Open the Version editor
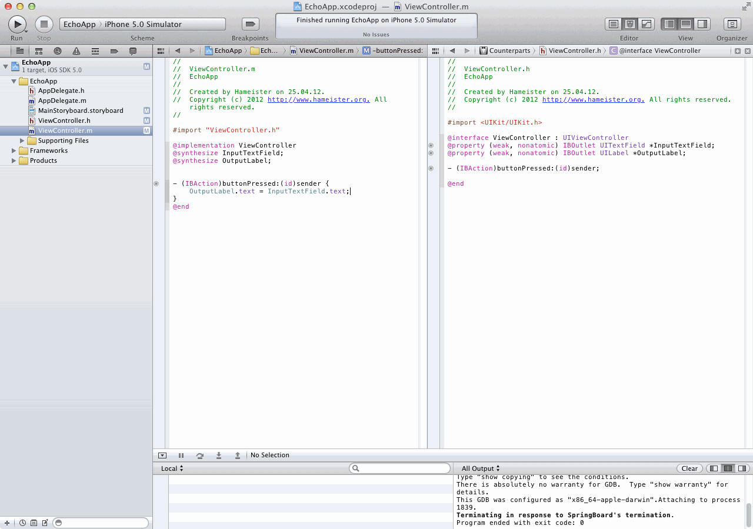This screenshot has height=529, width=753. coord(647,24)
